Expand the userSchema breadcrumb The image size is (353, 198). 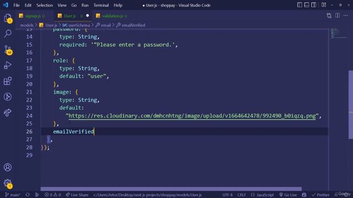(76, 25)
